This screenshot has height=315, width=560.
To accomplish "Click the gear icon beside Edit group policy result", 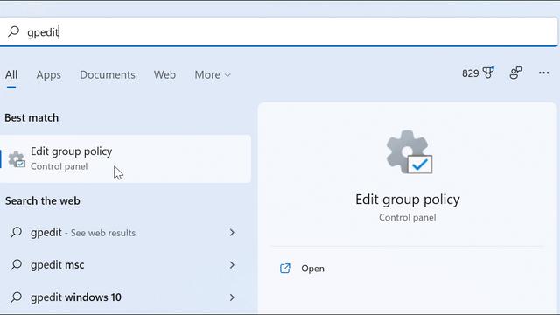I will click(17, 159).
